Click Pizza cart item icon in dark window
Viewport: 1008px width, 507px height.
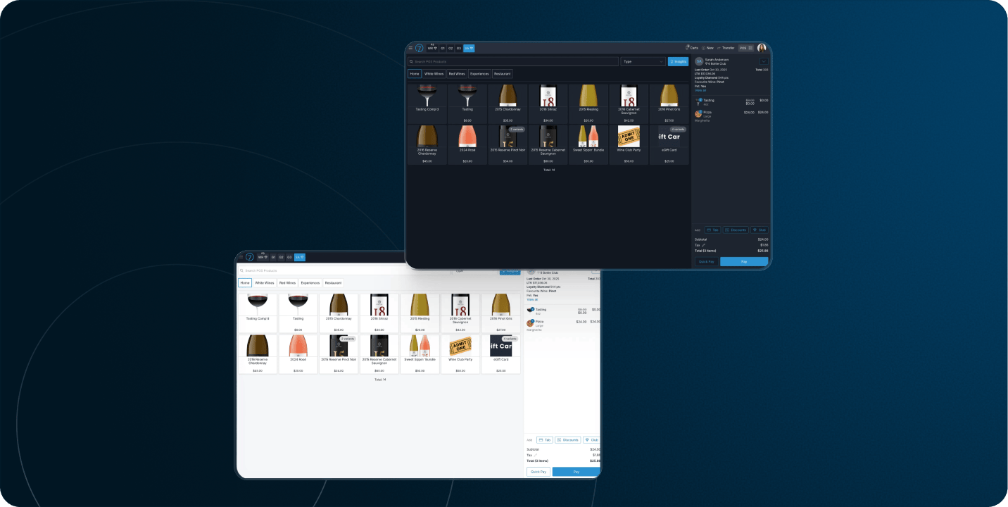pyautogui.click(x=698, y=113)
